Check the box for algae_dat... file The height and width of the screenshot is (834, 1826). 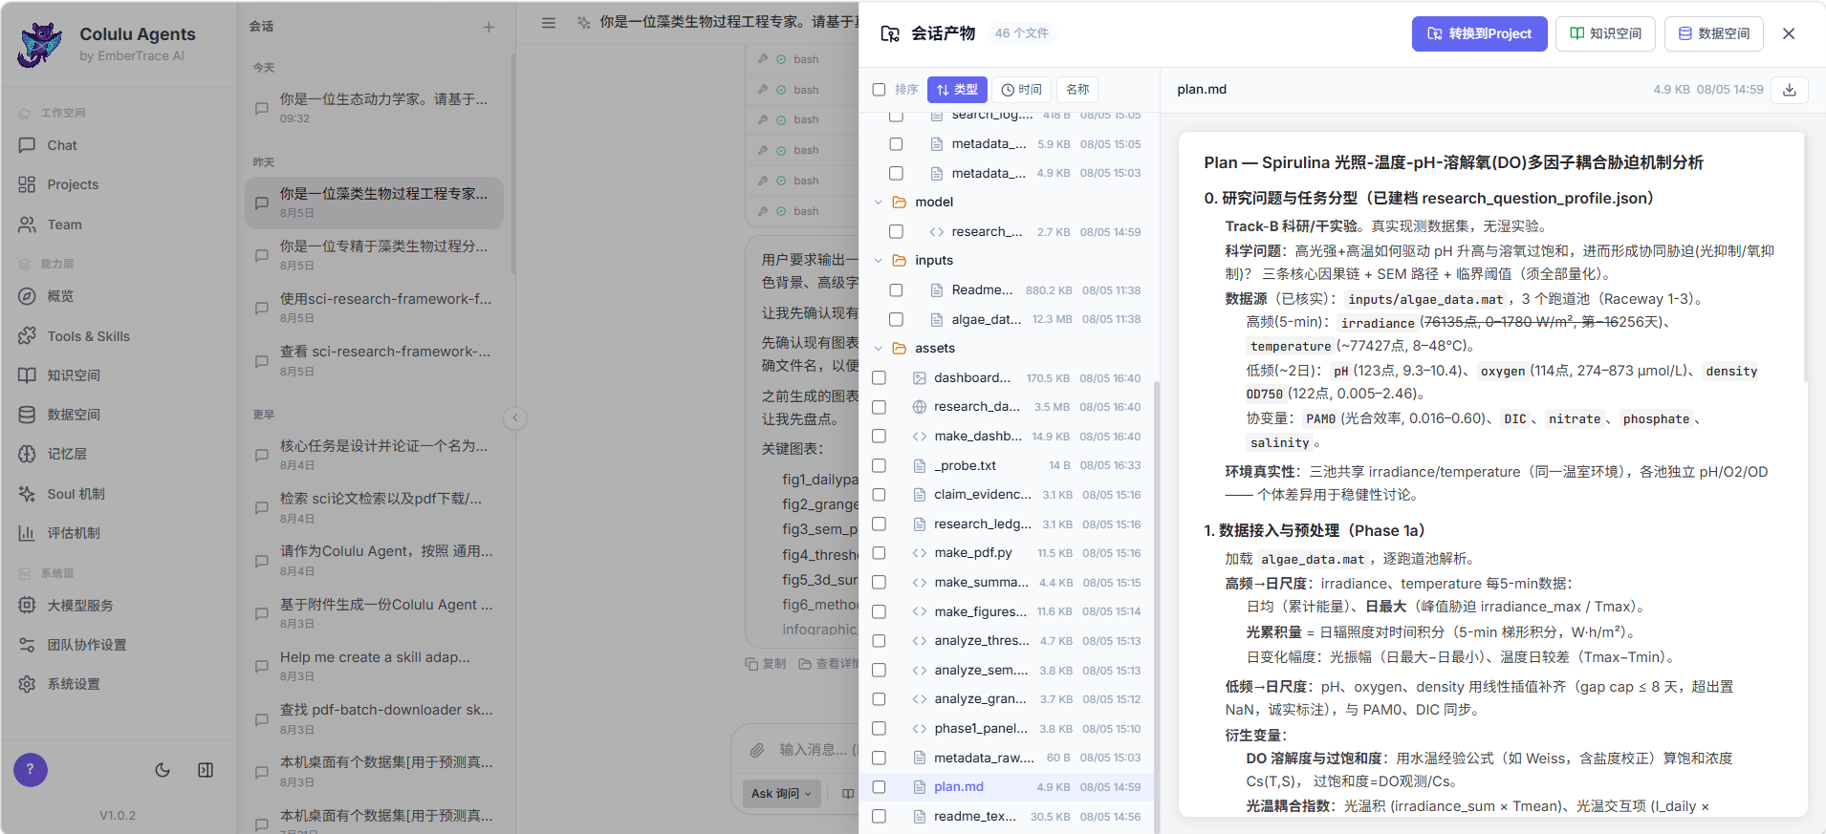(896, 319)
